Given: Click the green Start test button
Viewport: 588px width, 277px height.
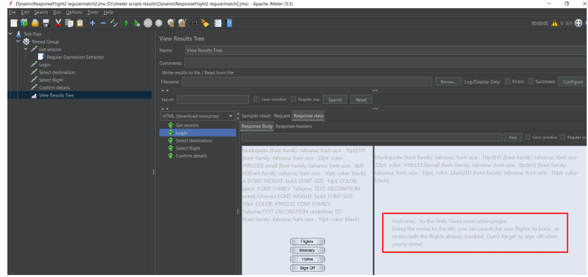Looking at the screenshot, I should point(126,23).
